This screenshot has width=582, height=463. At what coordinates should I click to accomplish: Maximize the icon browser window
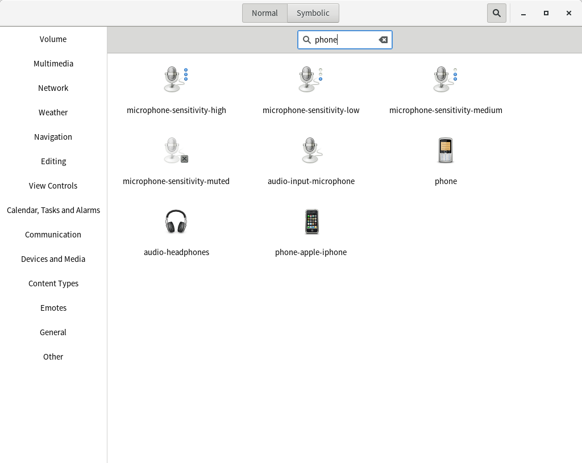pyautogui.click(x=546, y=14)
